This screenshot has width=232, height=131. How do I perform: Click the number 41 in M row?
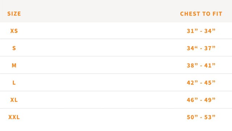click(x=208, y=66)
